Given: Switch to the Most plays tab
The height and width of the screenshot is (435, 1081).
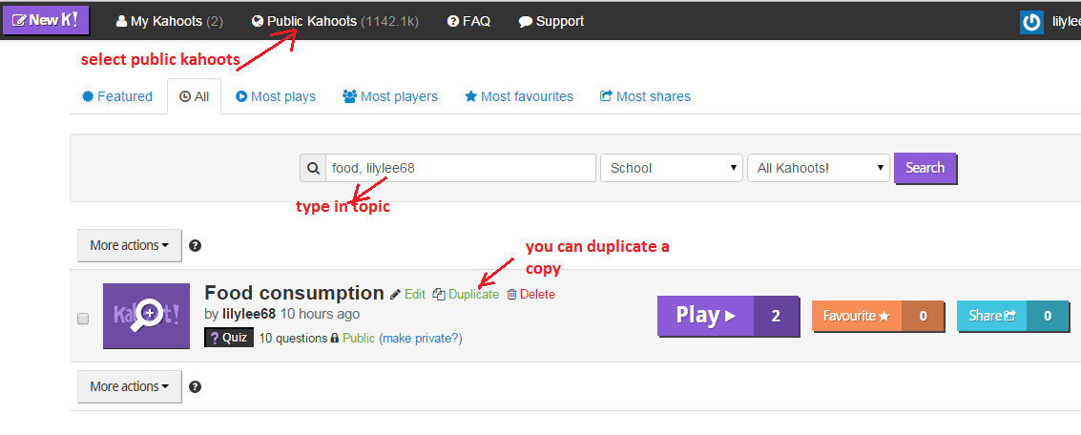Looking at the screenshot, I should (276, 96).
